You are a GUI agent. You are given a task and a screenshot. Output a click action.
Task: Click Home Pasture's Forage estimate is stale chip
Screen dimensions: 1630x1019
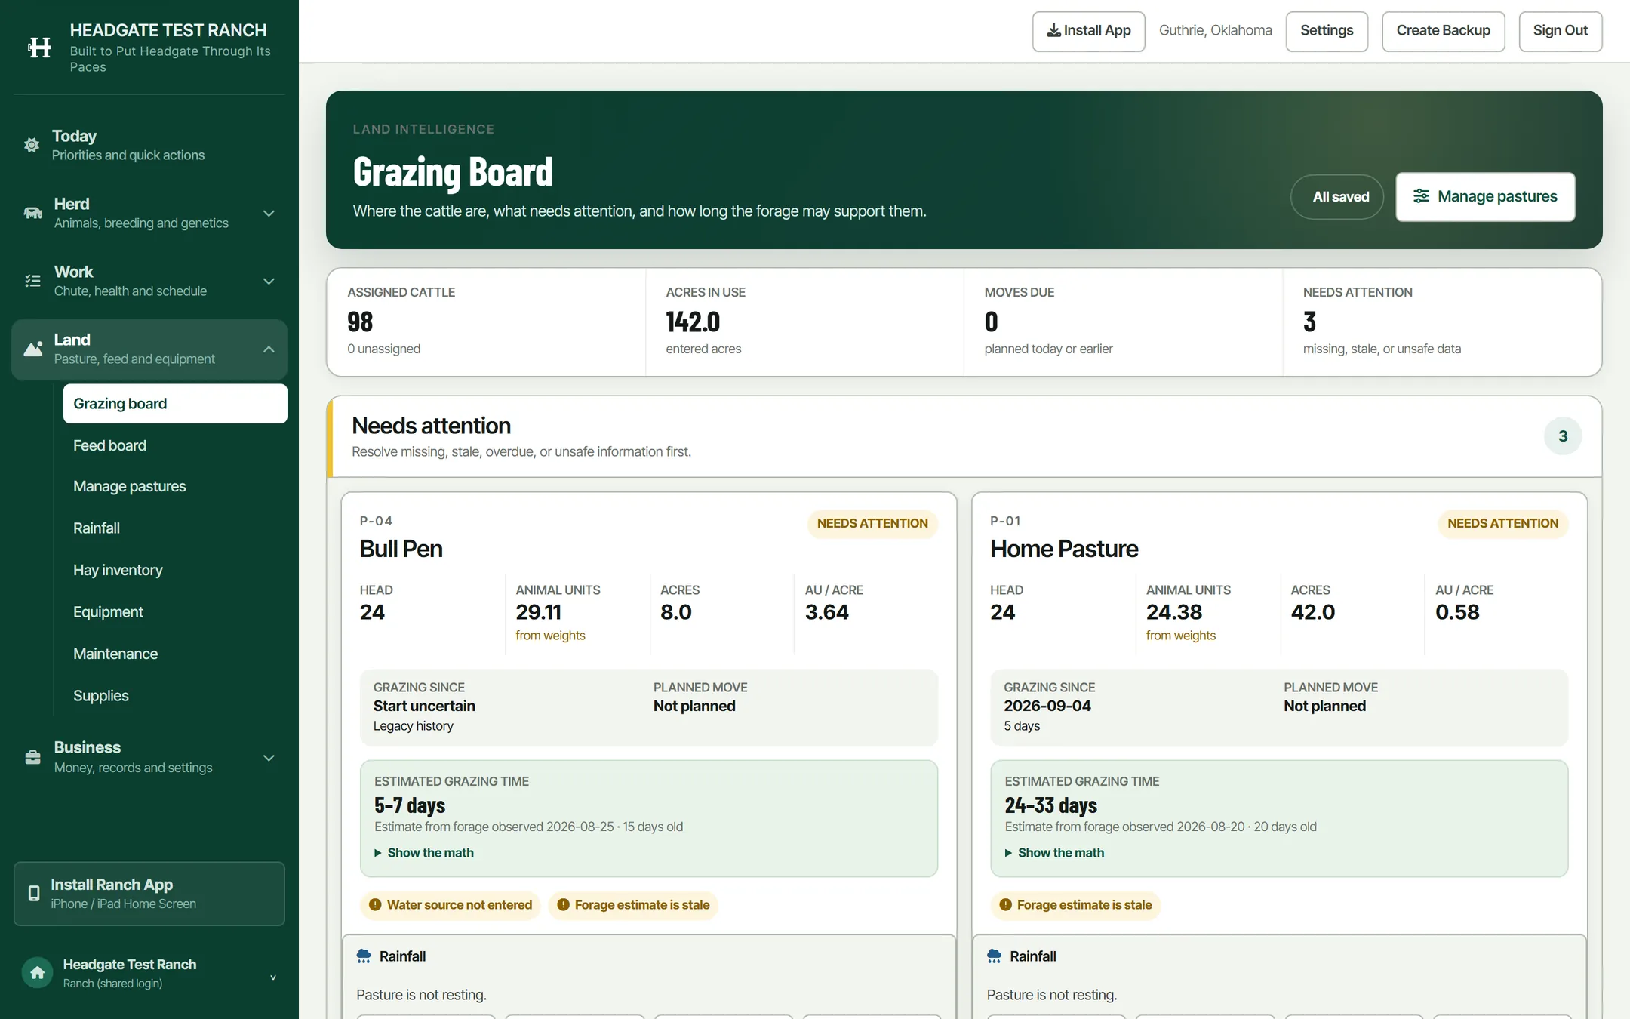1075,905
